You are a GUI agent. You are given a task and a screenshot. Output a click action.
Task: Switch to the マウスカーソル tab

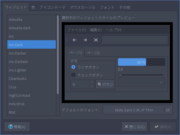(83, 7)
